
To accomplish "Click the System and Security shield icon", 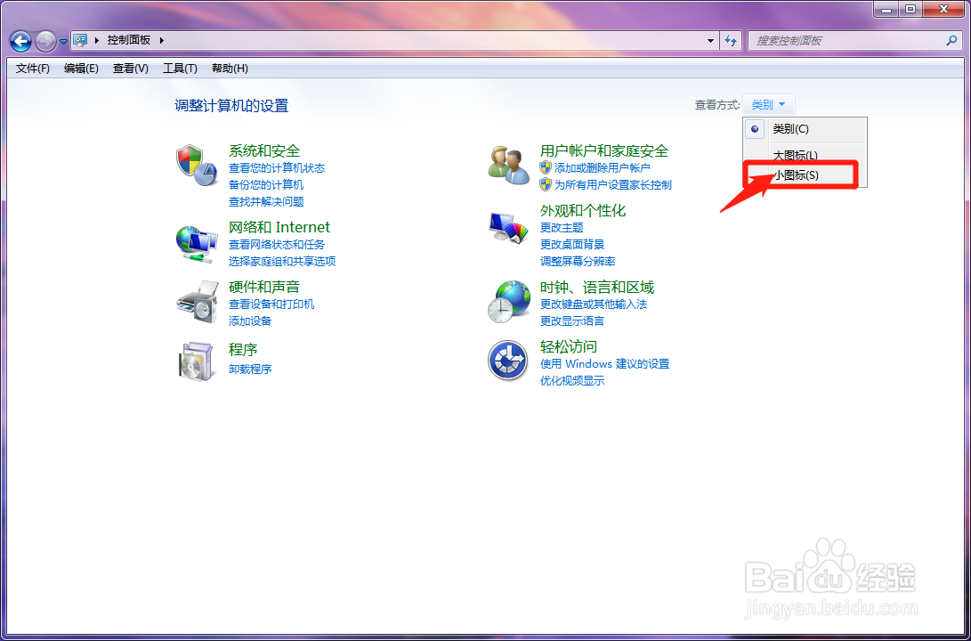I will (x=197, y=166).
